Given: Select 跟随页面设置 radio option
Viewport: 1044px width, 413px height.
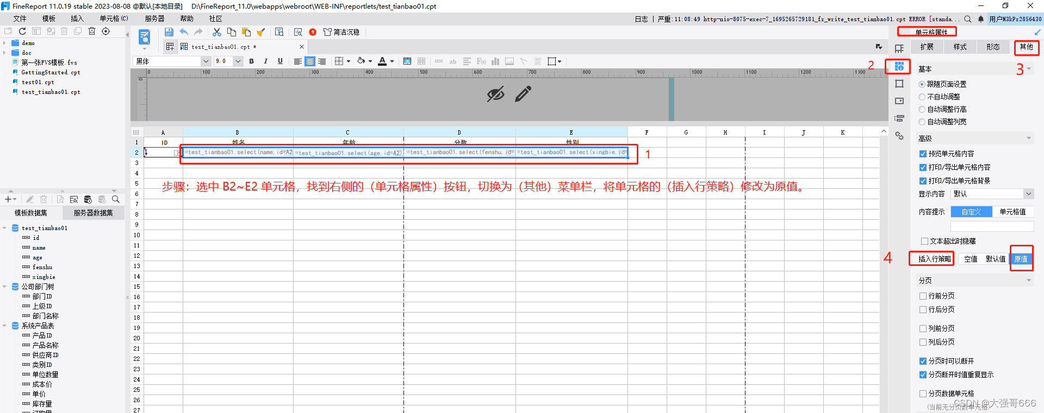Looking at the screenshot, I should click(922, 84).
